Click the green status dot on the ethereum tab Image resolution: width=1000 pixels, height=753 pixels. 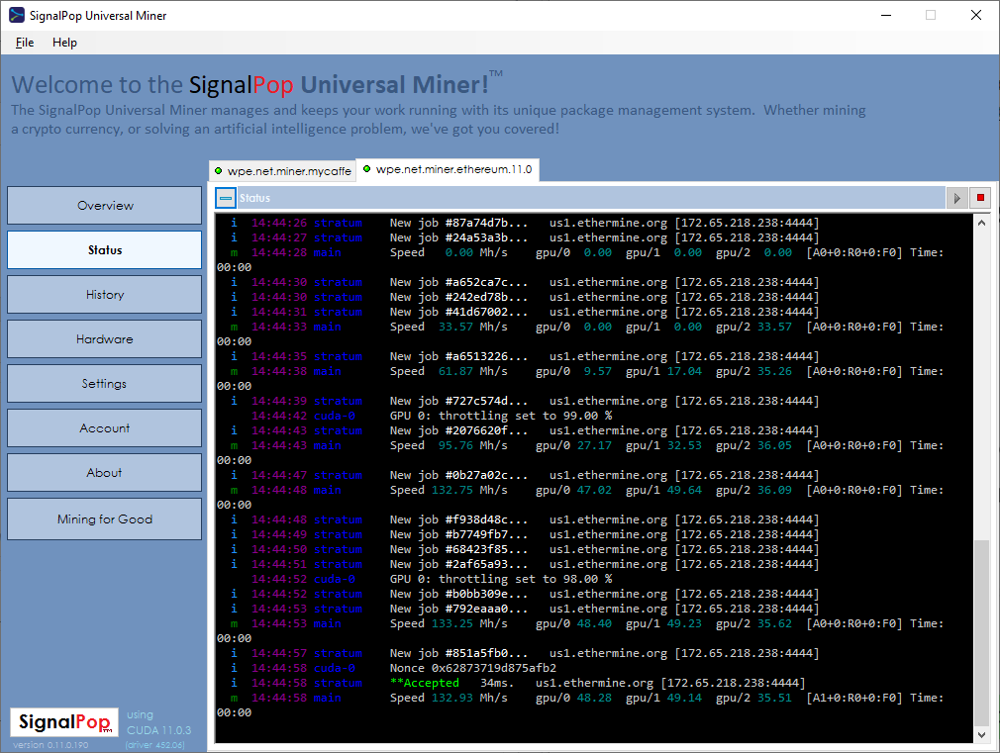366,169
